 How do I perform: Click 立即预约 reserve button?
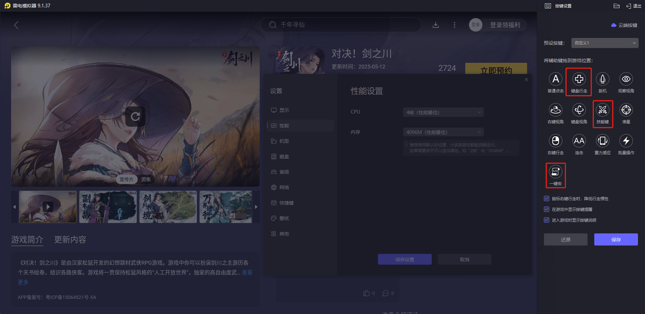coord(496,69)
